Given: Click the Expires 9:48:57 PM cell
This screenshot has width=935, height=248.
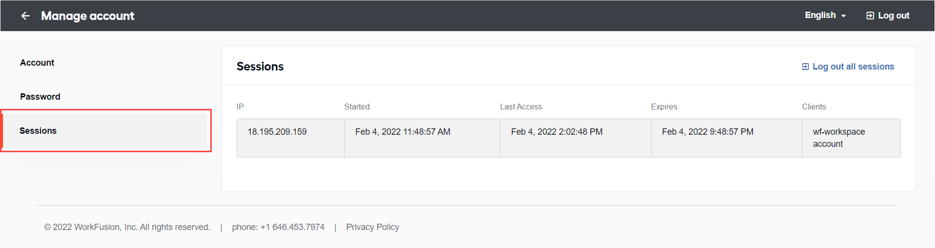Looking at the screenshot, I should coord(727,138).
